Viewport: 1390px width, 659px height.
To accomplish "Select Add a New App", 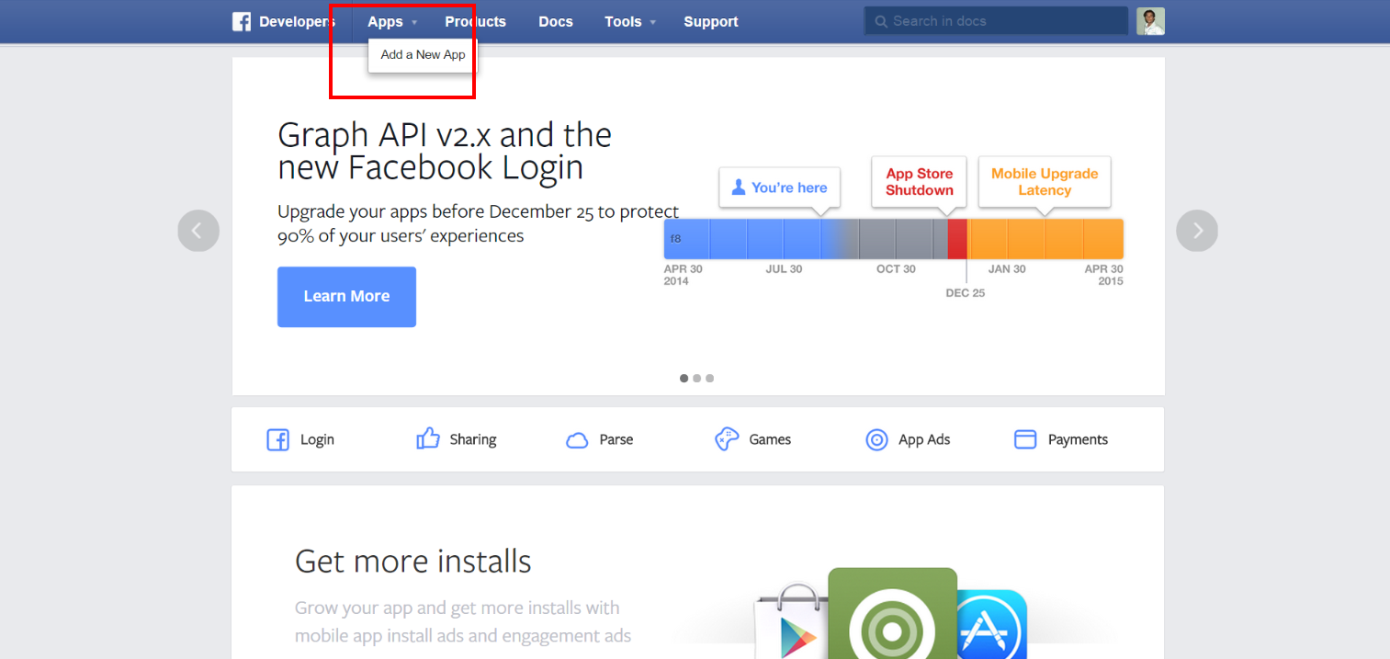I will pyautogui.click(x=423, y=55).
